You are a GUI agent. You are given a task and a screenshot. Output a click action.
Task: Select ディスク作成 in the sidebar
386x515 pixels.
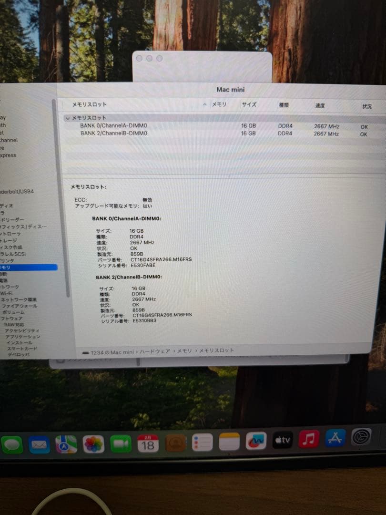point(11,247)
